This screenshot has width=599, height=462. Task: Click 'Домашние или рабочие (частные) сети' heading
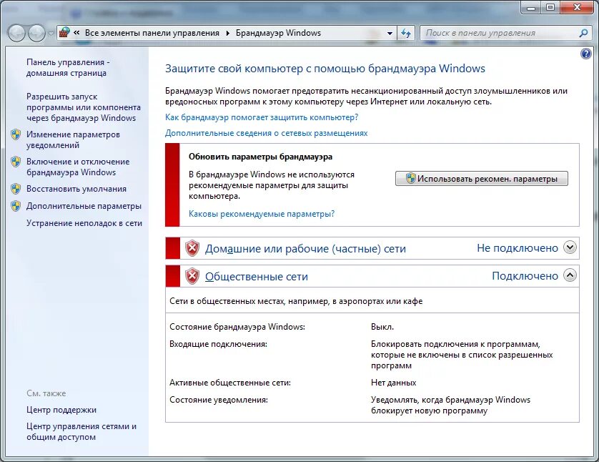[305, 249]
